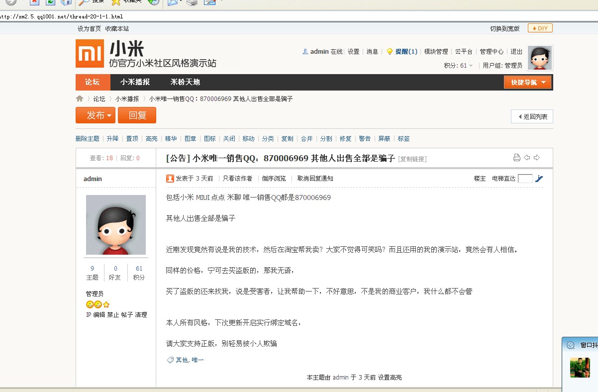Open the 发布 post dropdown button
The image size is (598, 392).
96,115
